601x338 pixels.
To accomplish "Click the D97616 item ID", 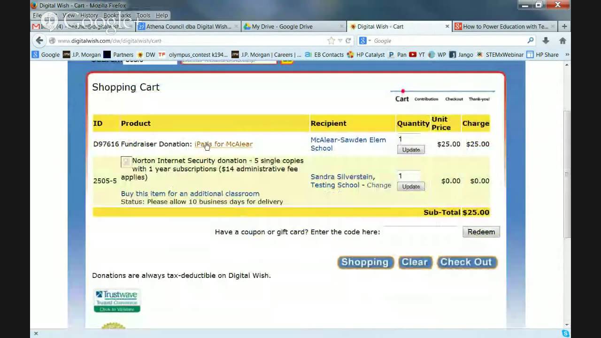I will pos(106,144).
